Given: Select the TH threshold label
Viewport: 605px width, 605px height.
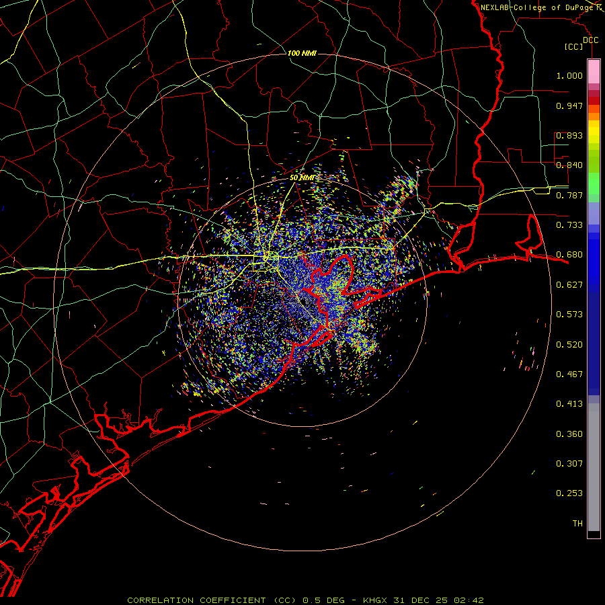Looking at the screenshot, I should coord(577,524).
